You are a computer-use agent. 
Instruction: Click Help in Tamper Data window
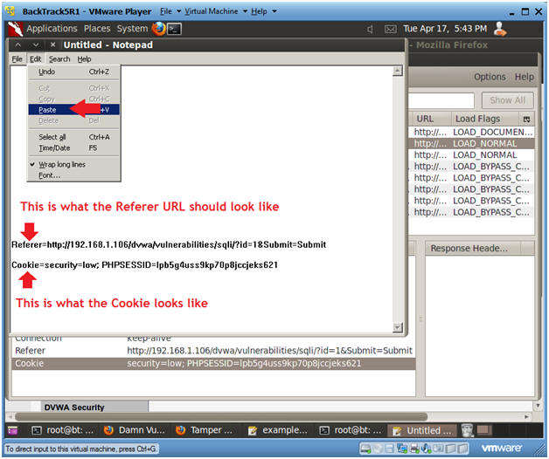pyautogui.click(x=525, y=77)
